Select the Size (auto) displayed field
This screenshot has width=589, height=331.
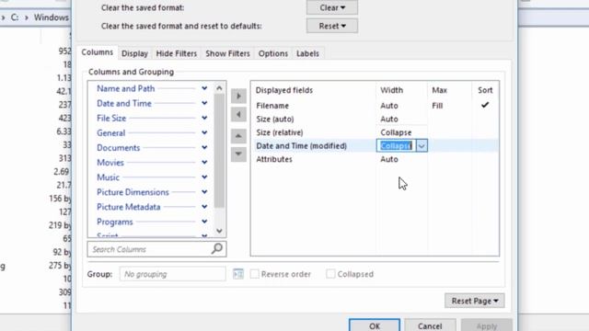[x=375, y=119]
